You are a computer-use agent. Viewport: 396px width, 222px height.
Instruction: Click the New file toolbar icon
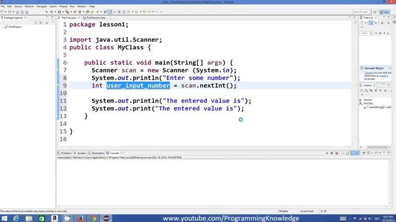[x=2, y=12]
